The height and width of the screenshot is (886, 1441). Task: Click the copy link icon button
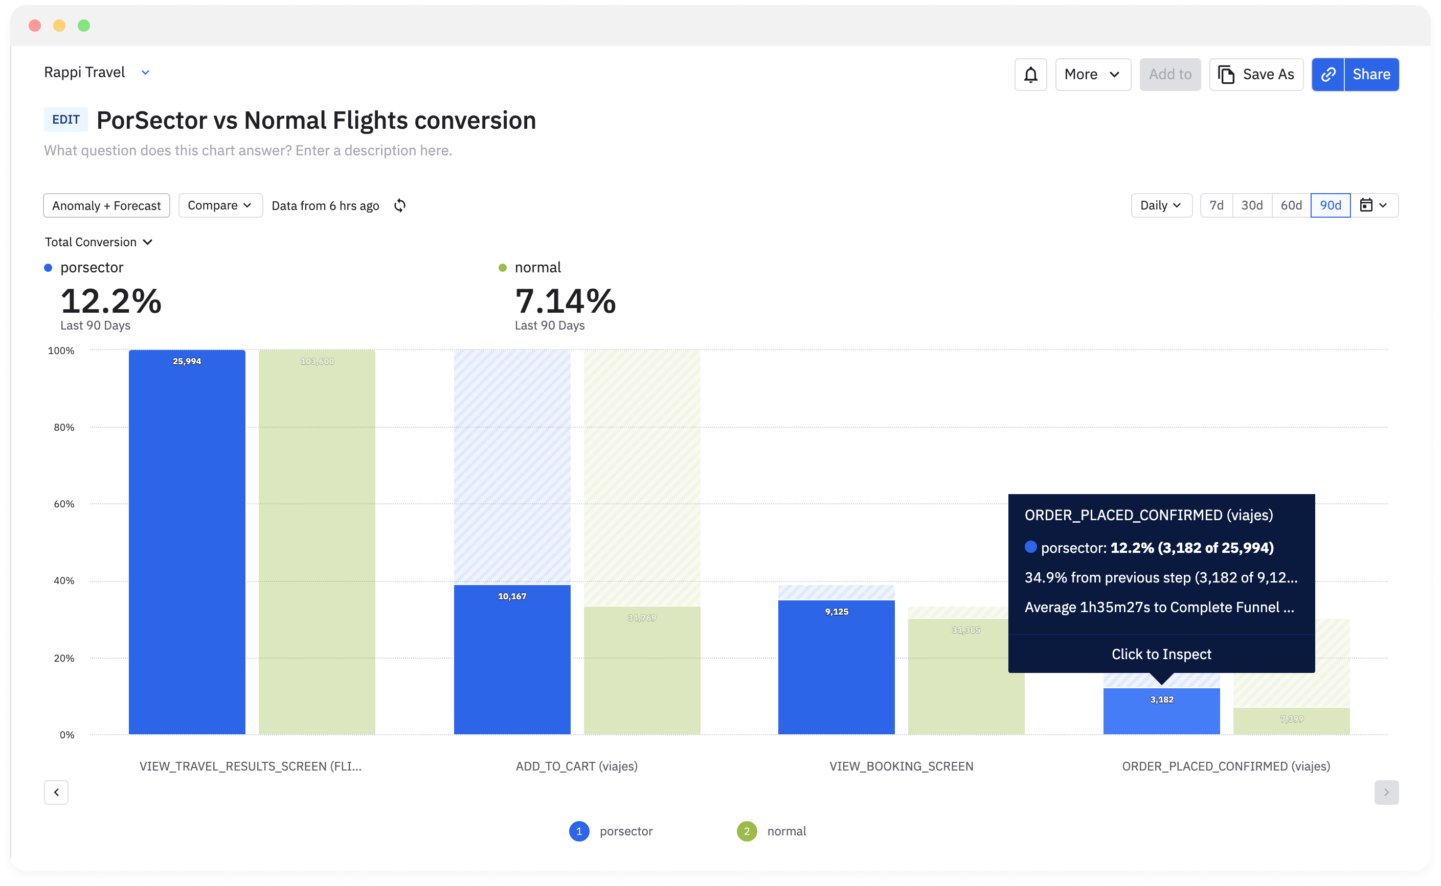click(1327, 75)
